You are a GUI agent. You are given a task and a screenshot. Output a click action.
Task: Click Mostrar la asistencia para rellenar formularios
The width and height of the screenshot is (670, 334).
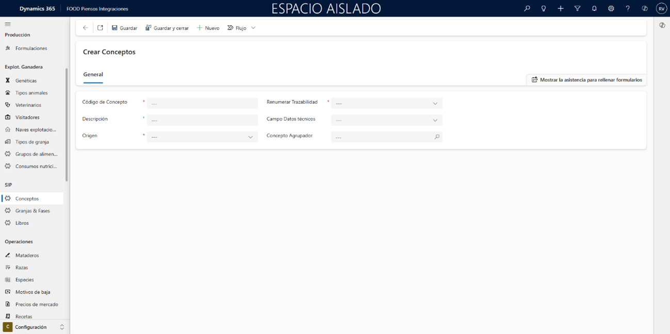pos(586,80)
